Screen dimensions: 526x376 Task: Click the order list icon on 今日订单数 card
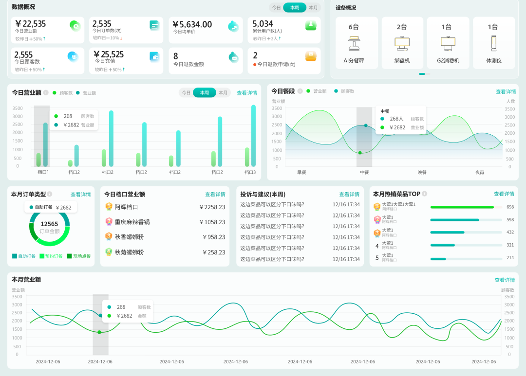[154, 25]
